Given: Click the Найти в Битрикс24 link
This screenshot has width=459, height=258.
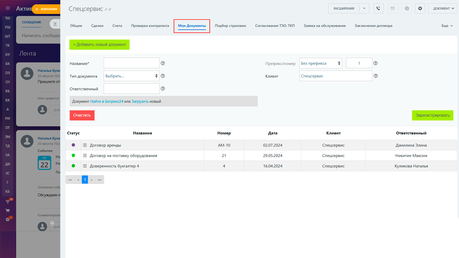Looking at the screenshot, I should click(x=107, y=101).
